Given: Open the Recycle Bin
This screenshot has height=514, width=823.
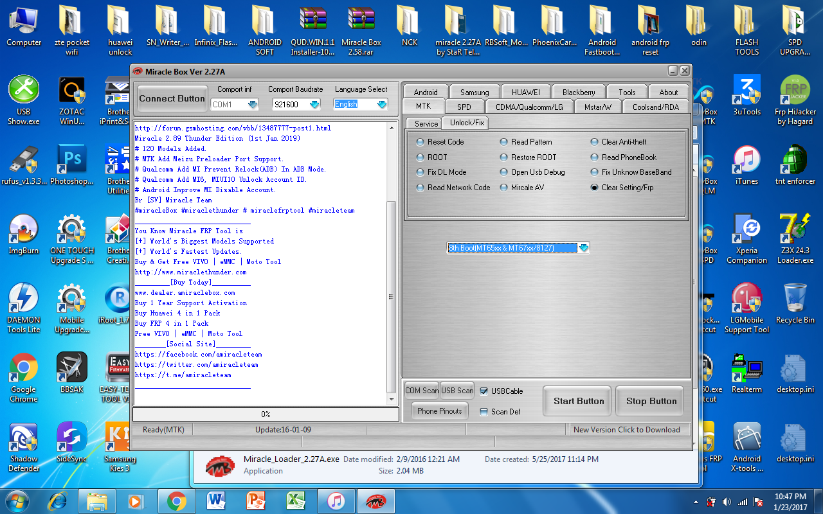Looking at the screenshot, I should [x=795, y=303].
